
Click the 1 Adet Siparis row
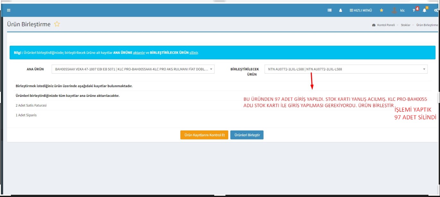coord(26,115)
